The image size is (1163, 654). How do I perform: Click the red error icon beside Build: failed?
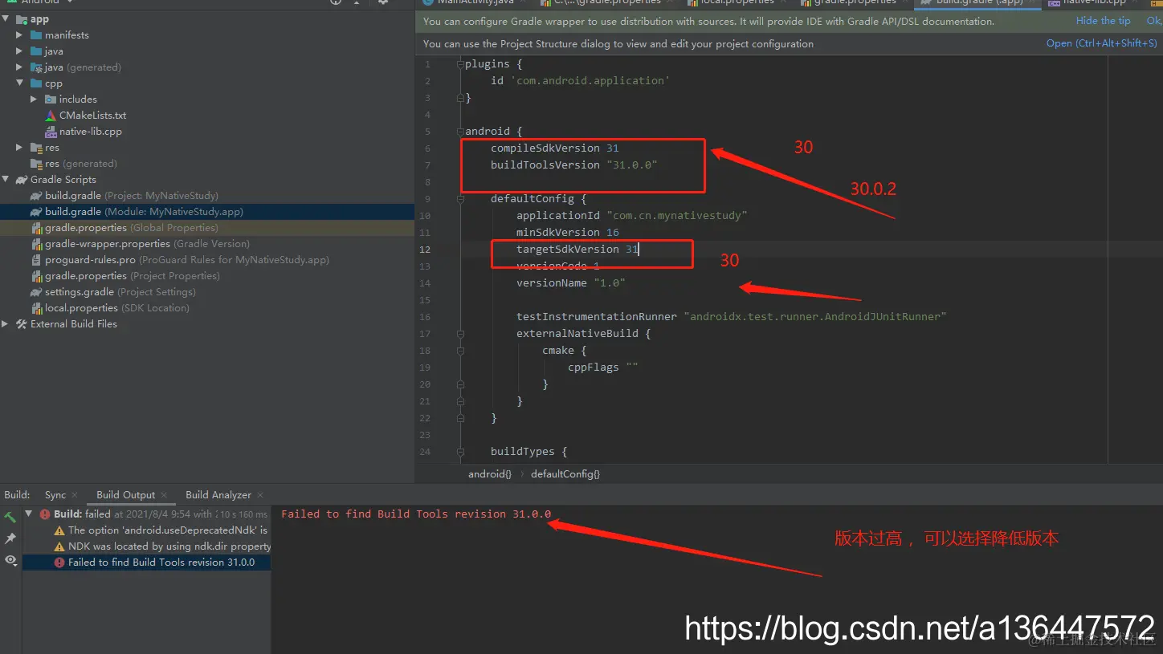click(x=45, y=514)
